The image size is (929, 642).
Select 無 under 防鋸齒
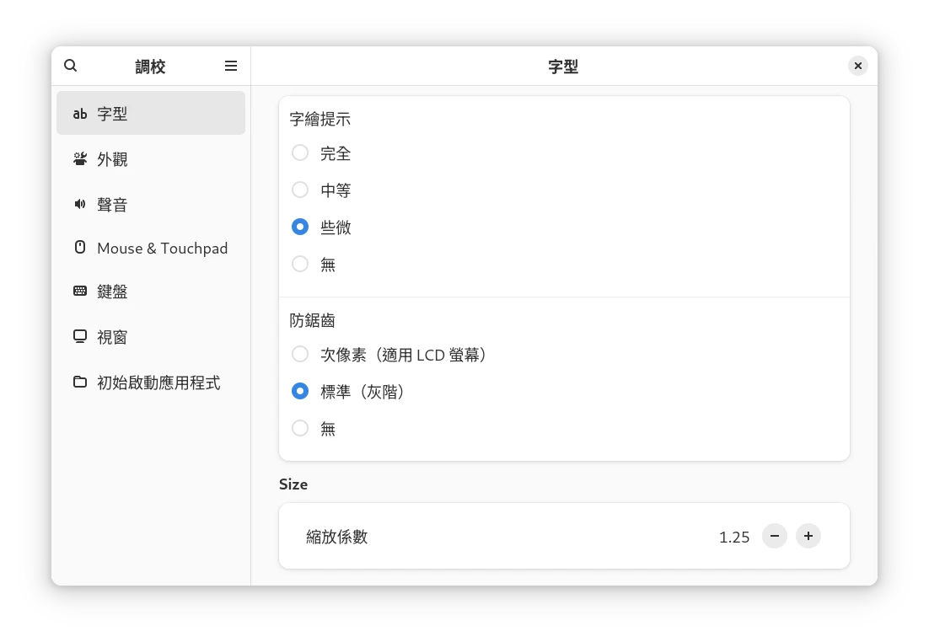[300, 429]
